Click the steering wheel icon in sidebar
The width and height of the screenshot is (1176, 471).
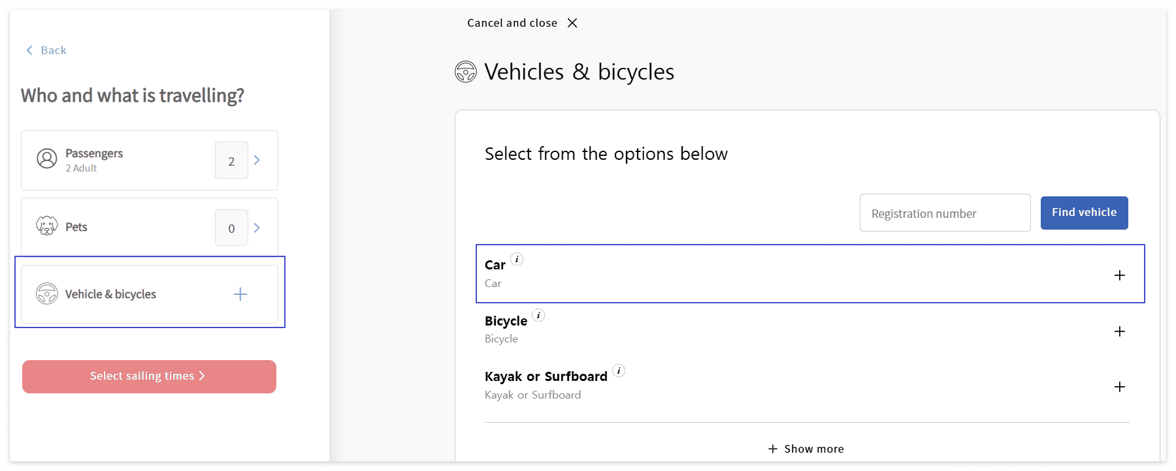(47, 294)
